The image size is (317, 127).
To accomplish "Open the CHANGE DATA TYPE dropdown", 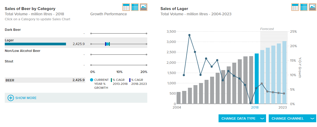I will click(x=242, y=119).
